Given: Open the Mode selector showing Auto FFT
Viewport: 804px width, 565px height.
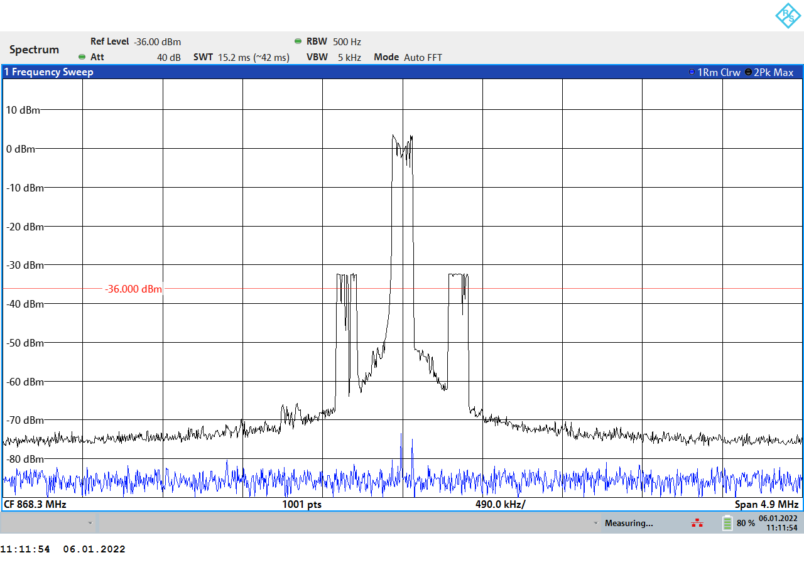Looking at the screenshot, I should click(422, 56).
